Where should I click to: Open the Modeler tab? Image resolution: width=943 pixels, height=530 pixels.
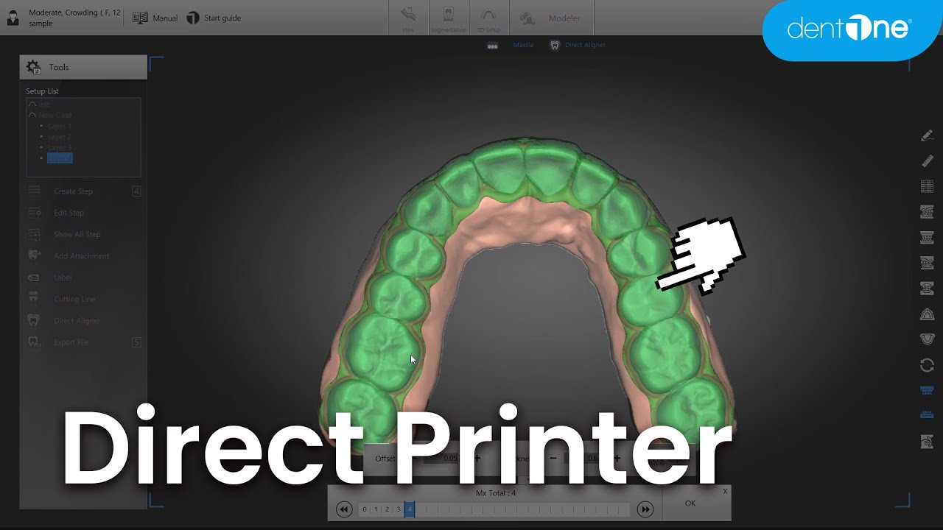[x=550, y=18]
